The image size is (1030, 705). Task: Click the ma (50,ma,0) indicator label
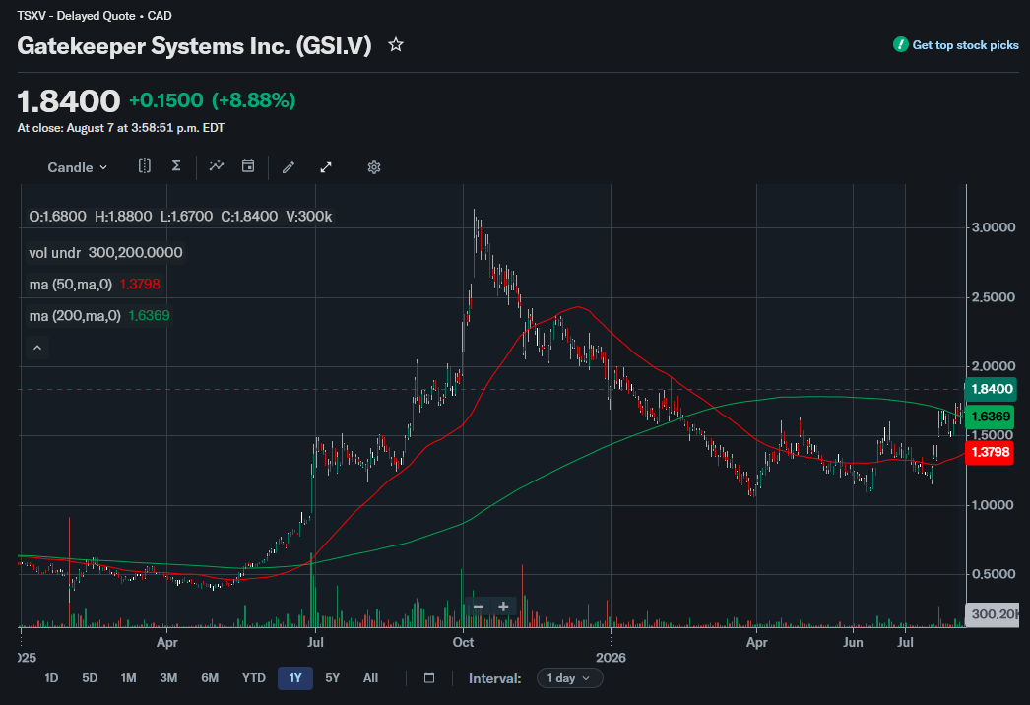[71, 285]
